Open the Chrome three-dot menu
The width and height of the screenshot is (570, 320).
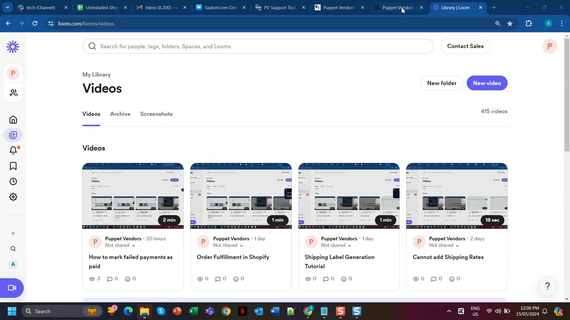pos(562,24)
